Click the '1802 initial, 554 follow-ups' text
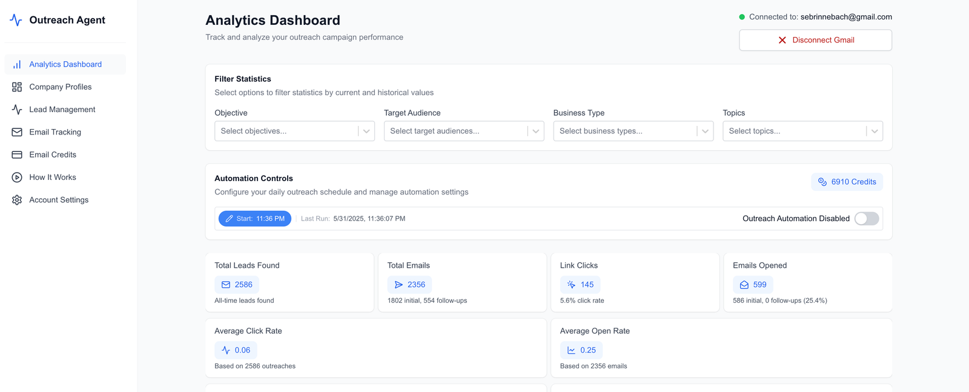969x392 pixels. 427,301
